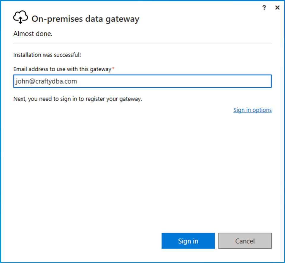
Task: Click the john@craftydba.com text
Action: click(46, 81)
